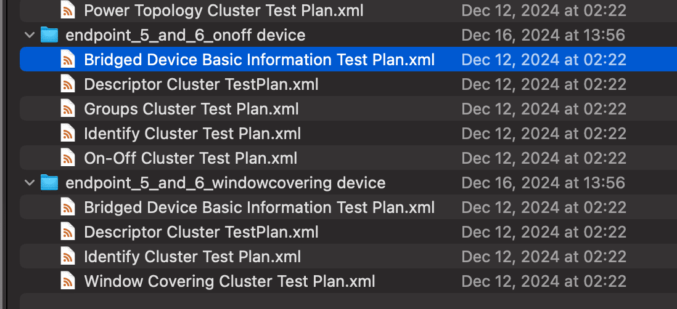Click the endpoint_5_and_6_onoff device folder icon
677x309 pixels.
49,35
